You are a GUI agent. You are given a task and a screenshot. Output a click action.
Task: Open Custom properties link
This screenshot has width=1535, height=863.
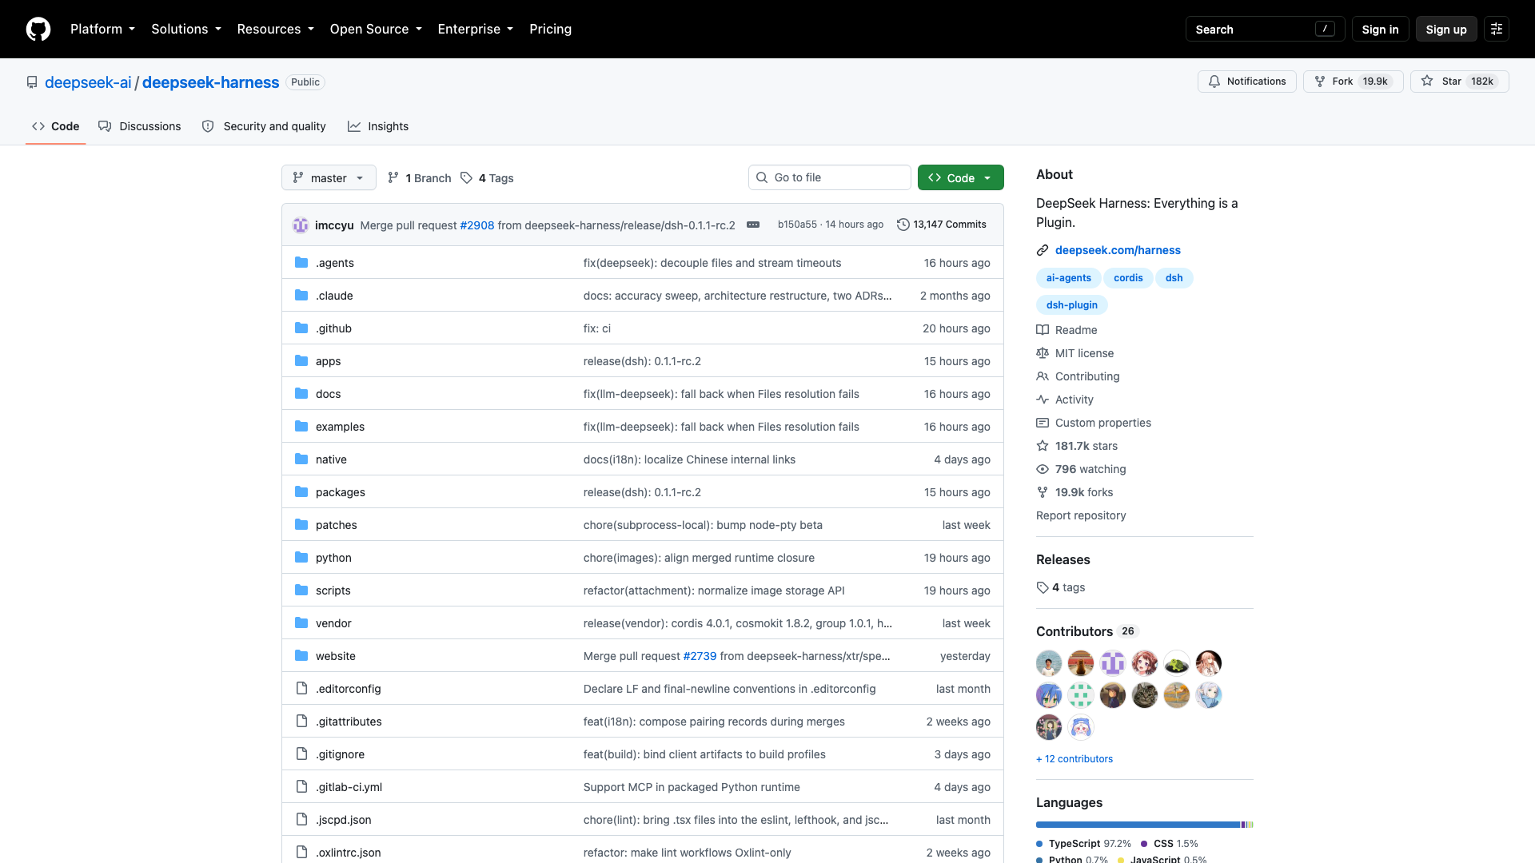pos(1103,423)
